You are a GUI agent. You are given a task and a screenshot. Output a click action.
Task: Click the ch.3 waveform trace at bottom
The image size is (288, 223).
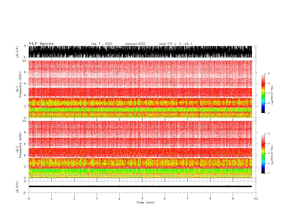(140, 187)
